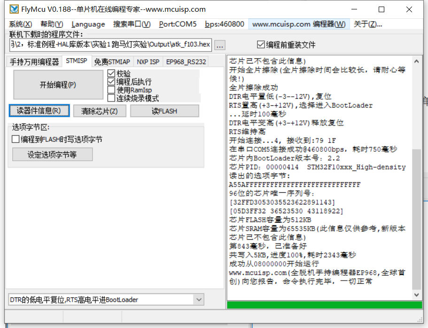Open the 系统(X) menu

pos(21,24)
